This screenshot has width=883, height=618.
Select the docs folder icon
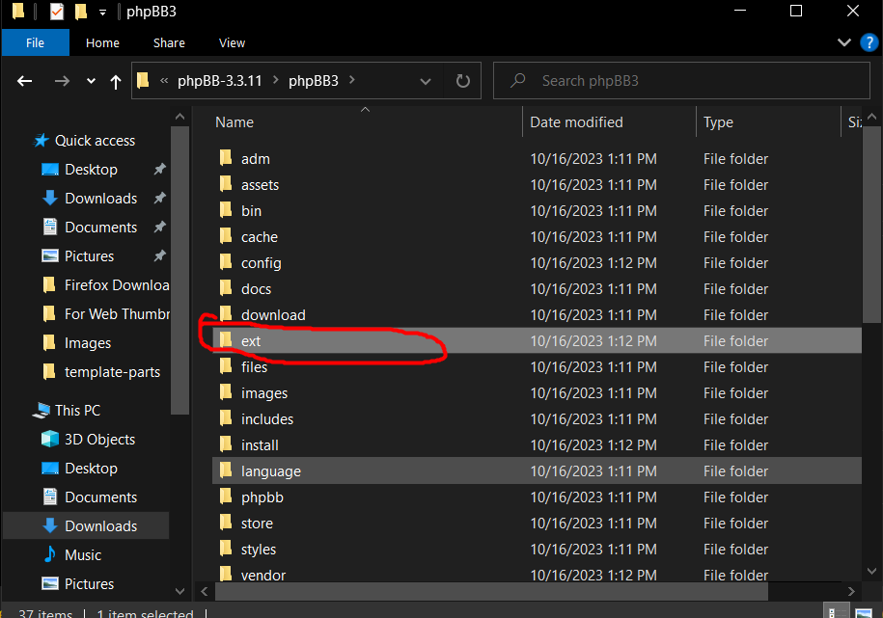pyautogui.click(x=226, y=288)
